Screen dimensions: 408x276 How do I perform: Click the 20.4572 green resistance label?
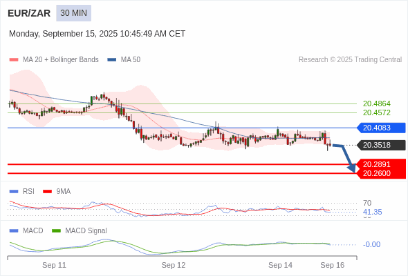pos(376,112)
